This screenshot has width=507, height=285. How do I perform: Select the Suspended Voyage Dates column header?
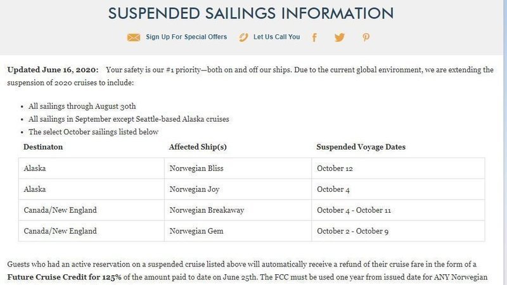[361, 147]
